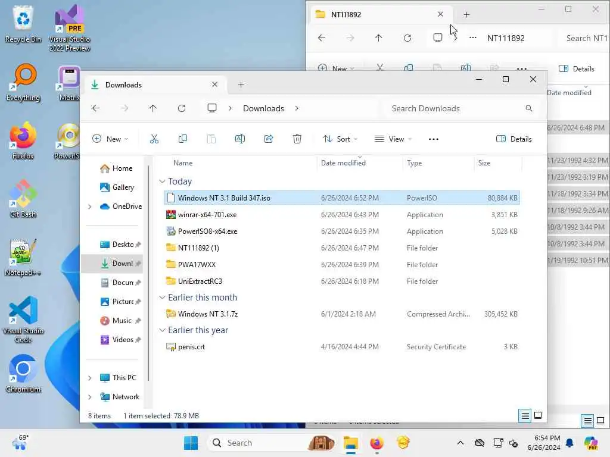
Task: Select Windows NT 3.1 Build 347.iso file
Action: click(342, 198)
